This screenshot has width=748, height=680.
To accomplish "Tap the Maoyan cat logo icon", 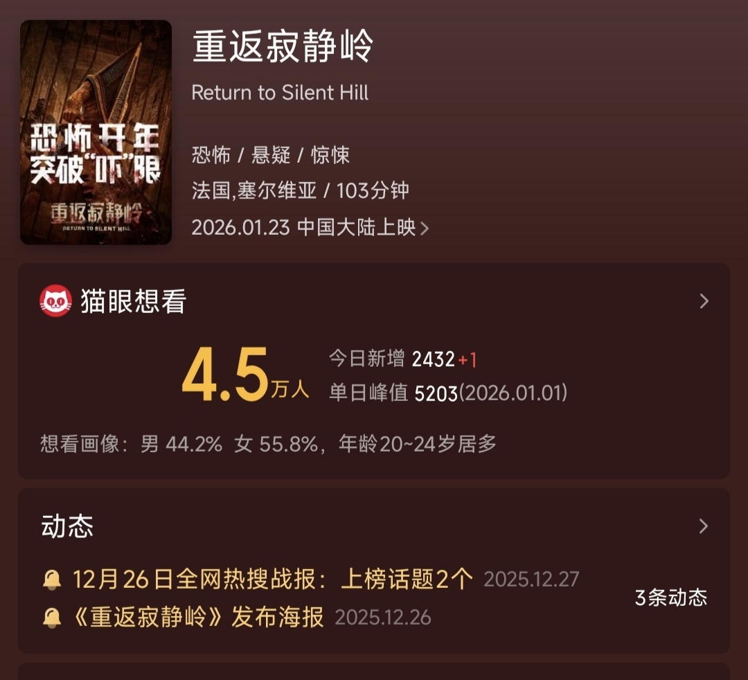I will pyautogui.click(x=56, y=301).
